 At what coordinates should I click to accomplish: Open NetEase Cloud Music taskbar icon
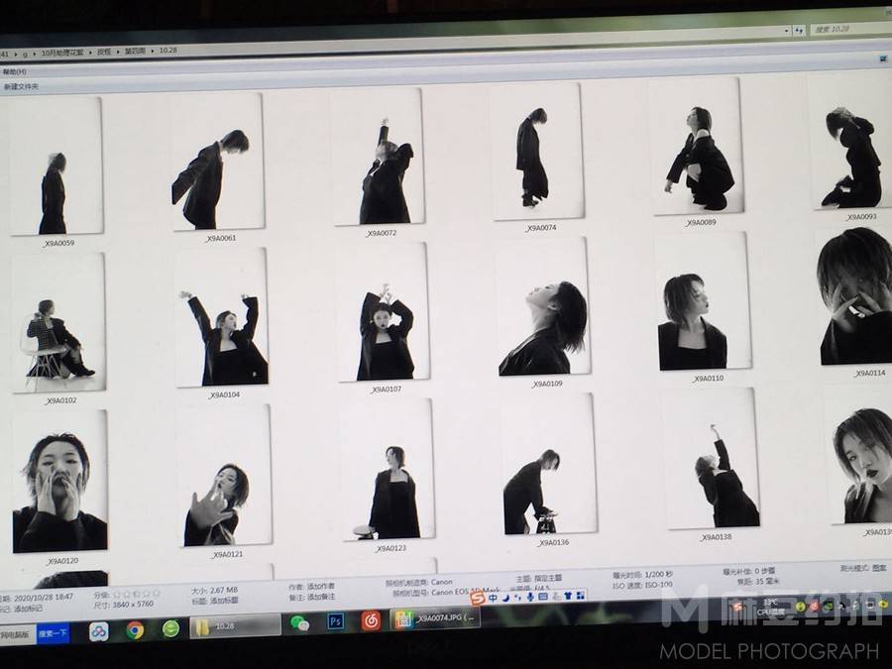click(x=371, y=620)
